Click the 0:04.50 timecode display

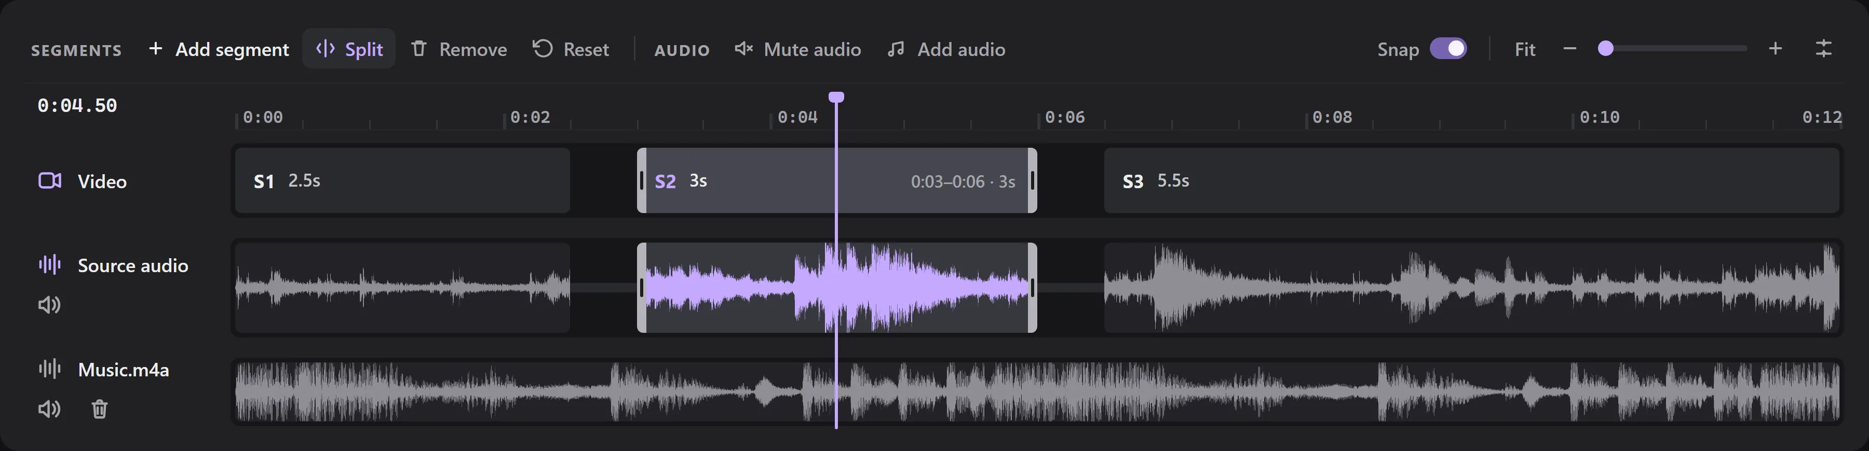(77, 106)
